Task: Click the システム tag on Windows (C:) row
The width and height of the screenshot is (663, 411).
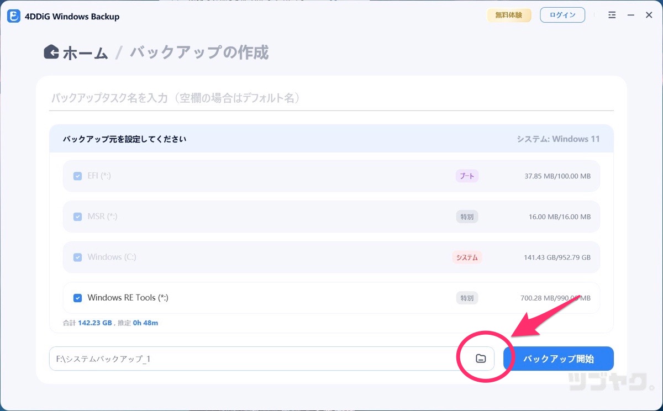Action: click(467, 257)
